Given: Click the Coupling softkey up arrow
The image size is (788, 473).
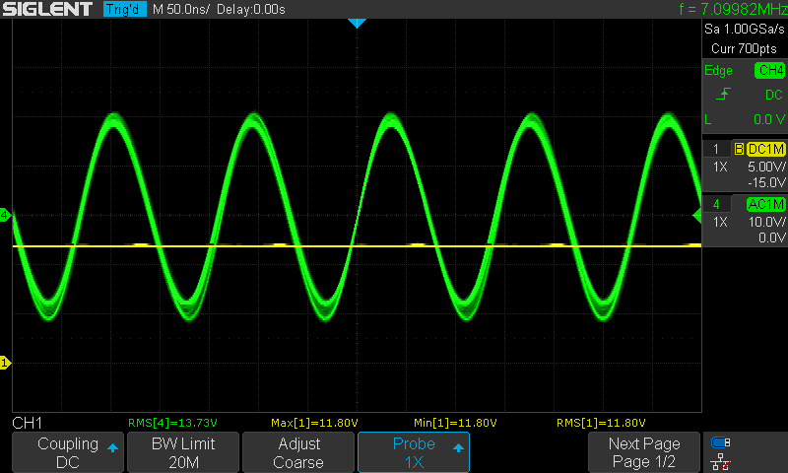Looking at the screenshot, I should 112,447.
